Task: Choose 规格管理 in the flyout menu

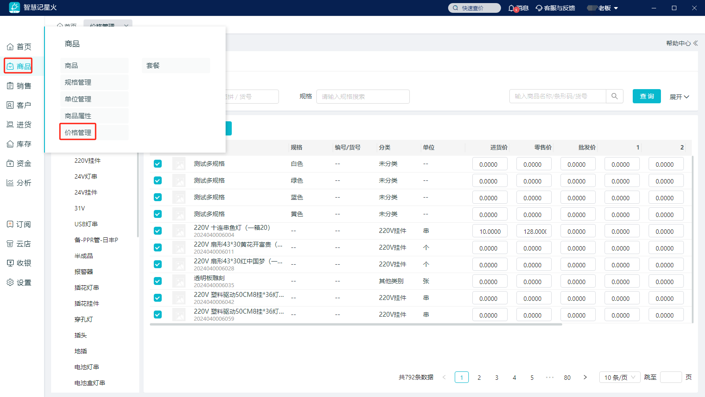Action: pyautogui.click(x=94, y=82)
